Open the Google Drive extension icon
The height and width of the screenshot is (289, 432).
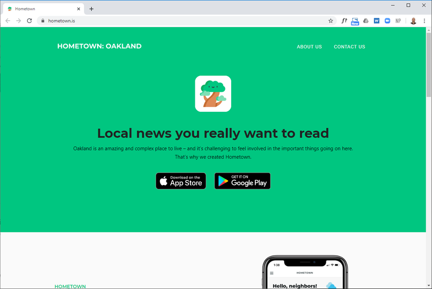pos(366,21)
